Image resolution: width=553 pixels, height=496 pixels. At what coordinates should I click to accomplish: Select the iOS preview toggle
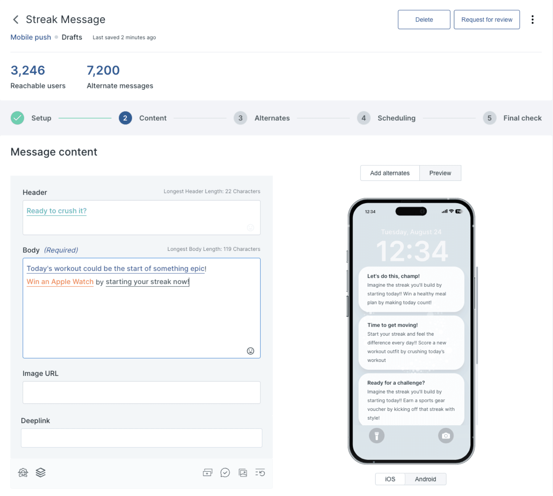coord(390,479)
